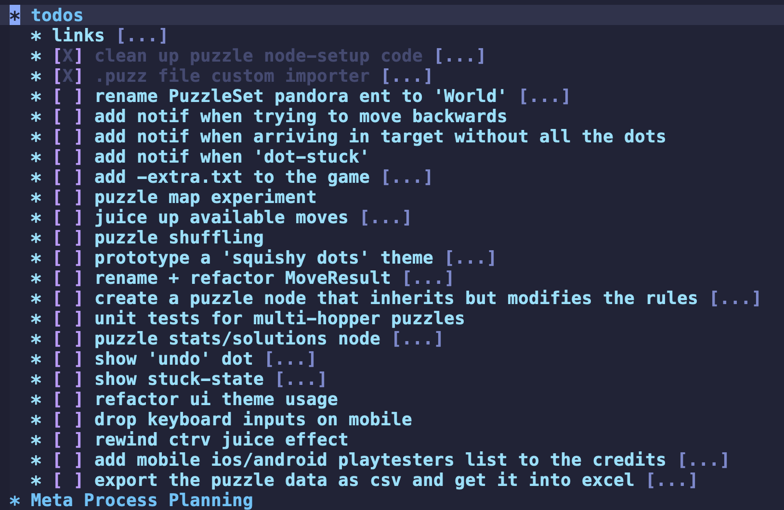Click the star bullet beside 'todos' heading
The width and height of the screenshot is (784, 510).
(15, 15)
